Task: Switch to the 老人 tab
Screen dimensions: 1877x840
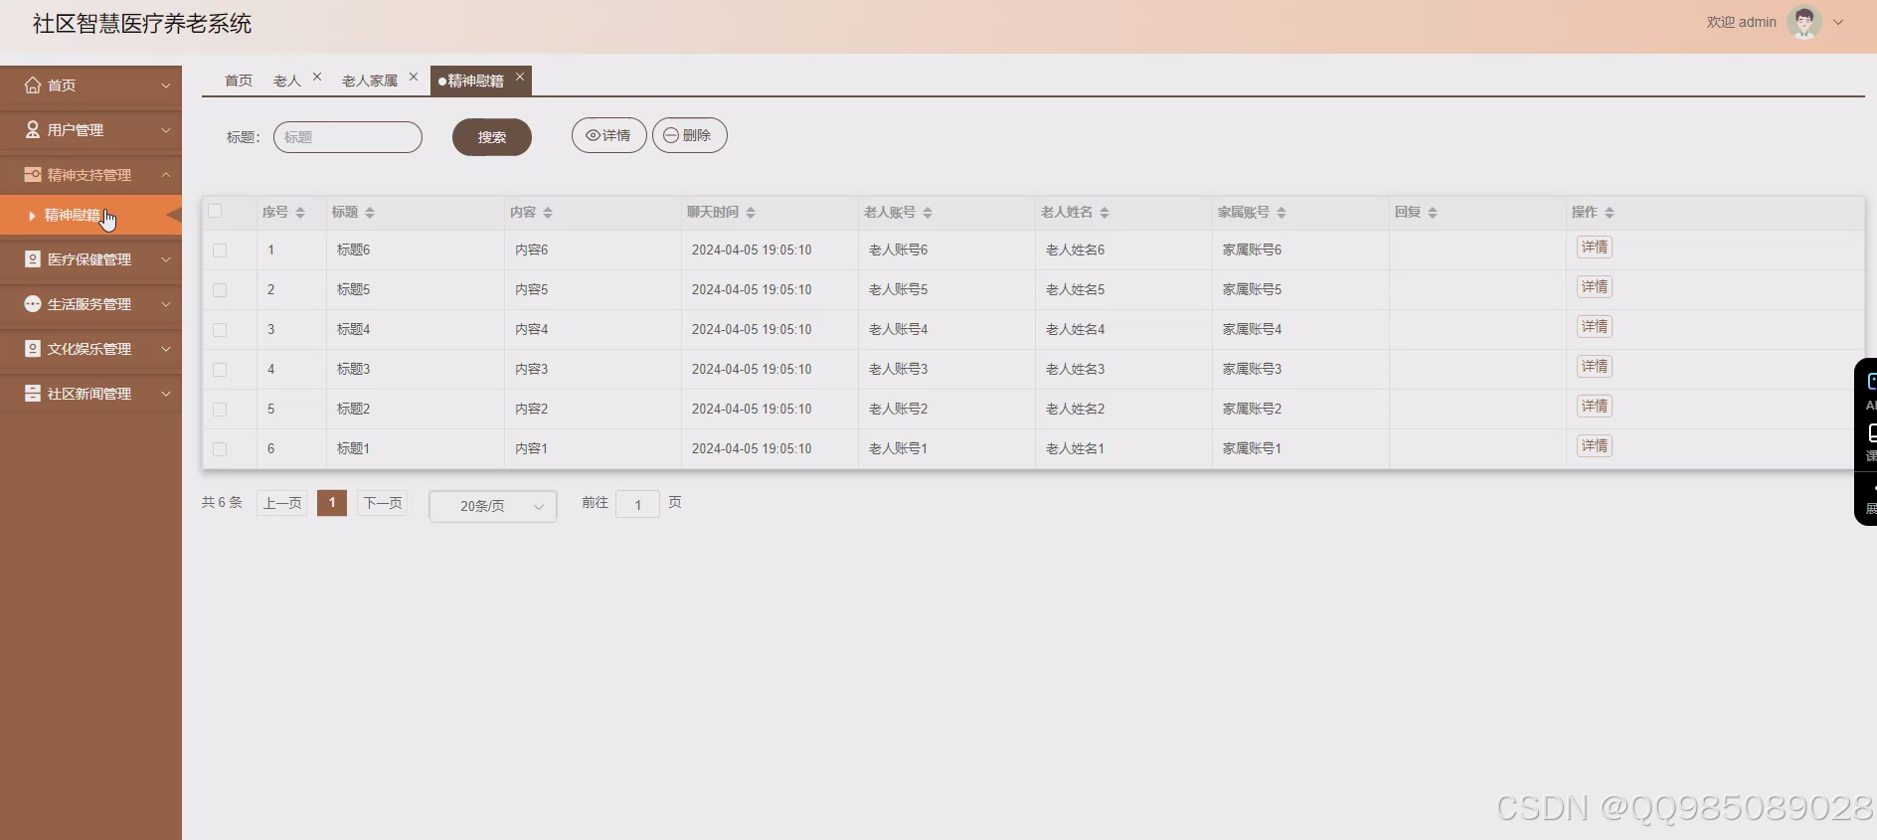Action: point(287,81)
